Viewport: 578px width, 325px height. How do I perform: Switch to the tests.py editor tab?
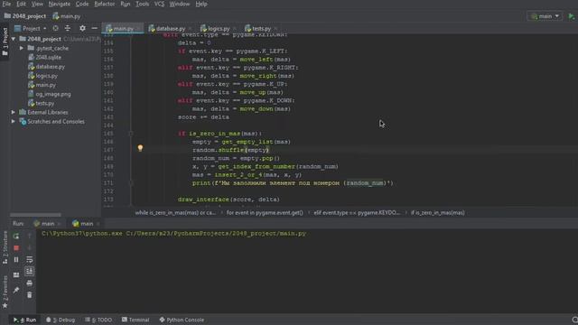261,29
